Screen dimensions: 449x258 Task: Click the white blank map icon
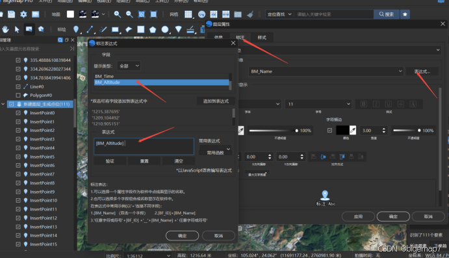click(x=70, y=14)
